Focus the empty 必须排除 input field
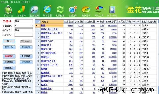 (23, 35)
